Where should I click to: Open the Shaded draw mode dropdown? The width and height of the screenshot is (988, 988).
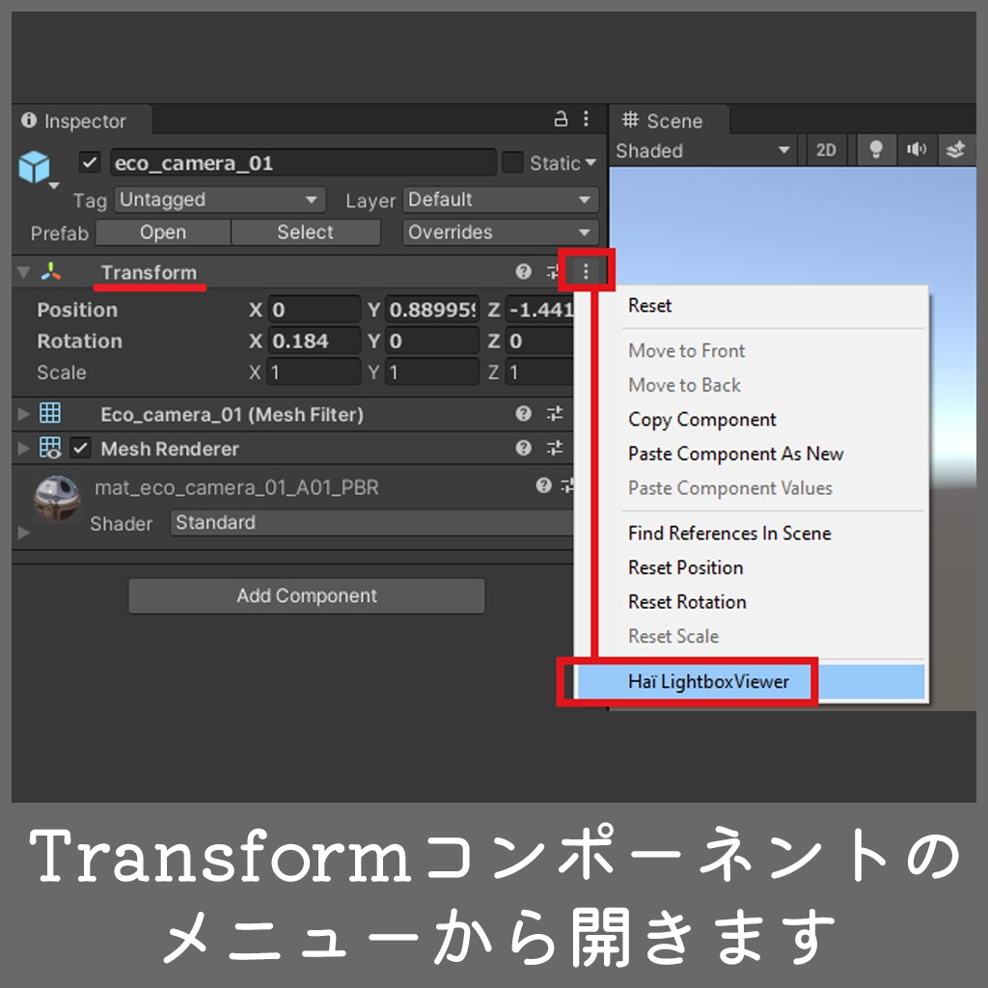tap(703, 151)
